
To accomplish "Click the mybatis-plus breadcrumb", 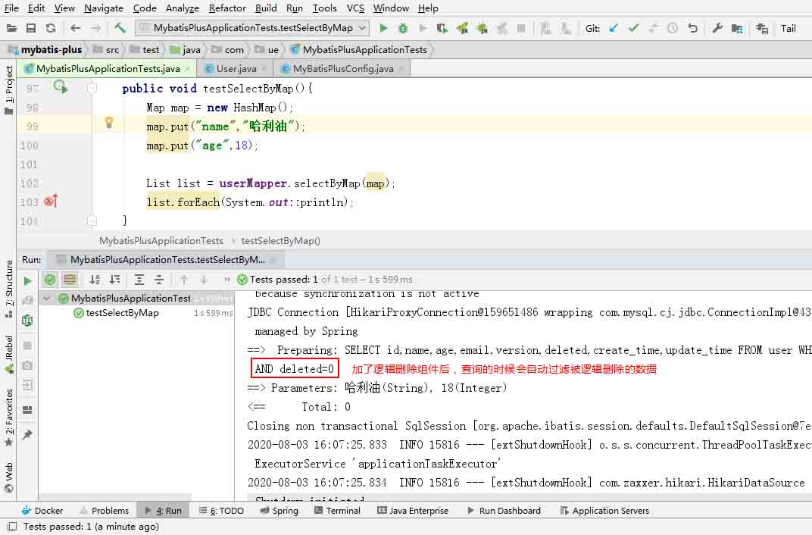I will click(x=45, y=50).
